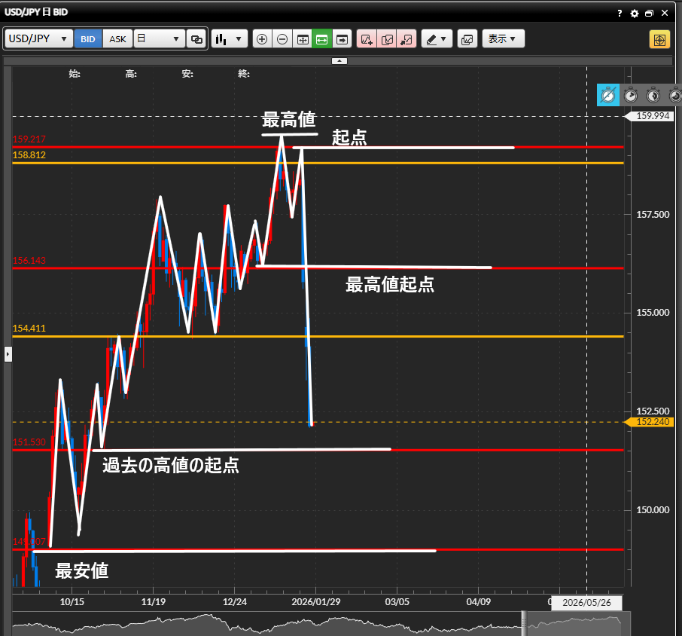682x636 pixels.
Task: Click the range handle on the bottom overview navigator
Action: [523, 622]
